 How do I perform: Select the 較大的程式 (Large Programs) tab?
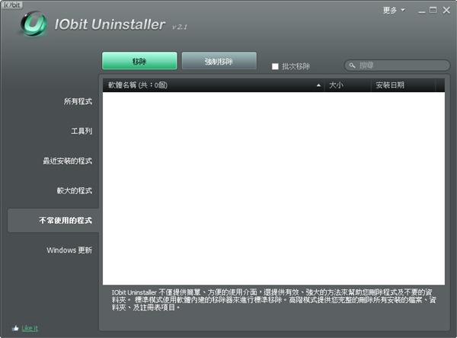(x=75, y=190)
